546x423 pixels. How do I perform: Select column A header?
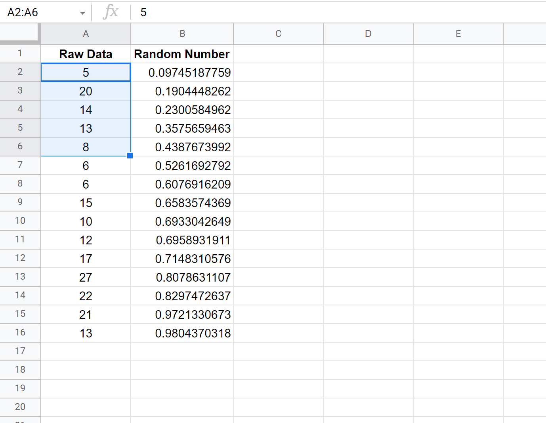86,34
